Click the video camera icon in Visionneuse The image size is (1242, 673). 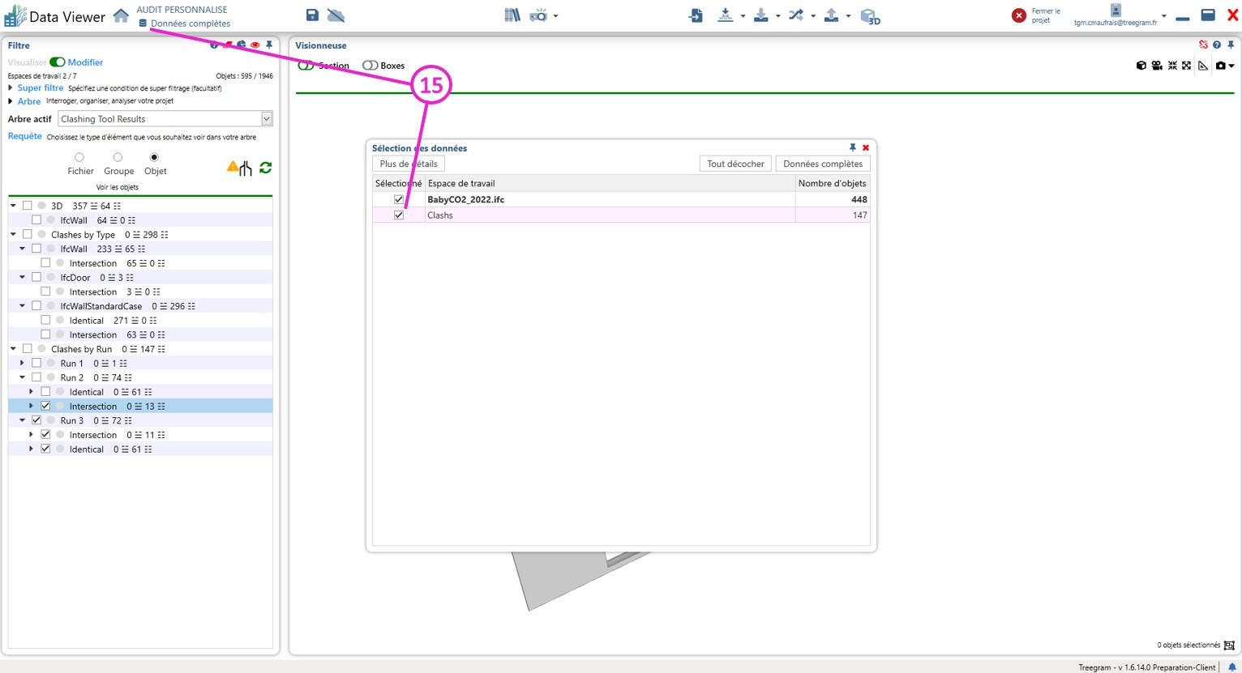pyautogui.click(x=1157, y=66)
